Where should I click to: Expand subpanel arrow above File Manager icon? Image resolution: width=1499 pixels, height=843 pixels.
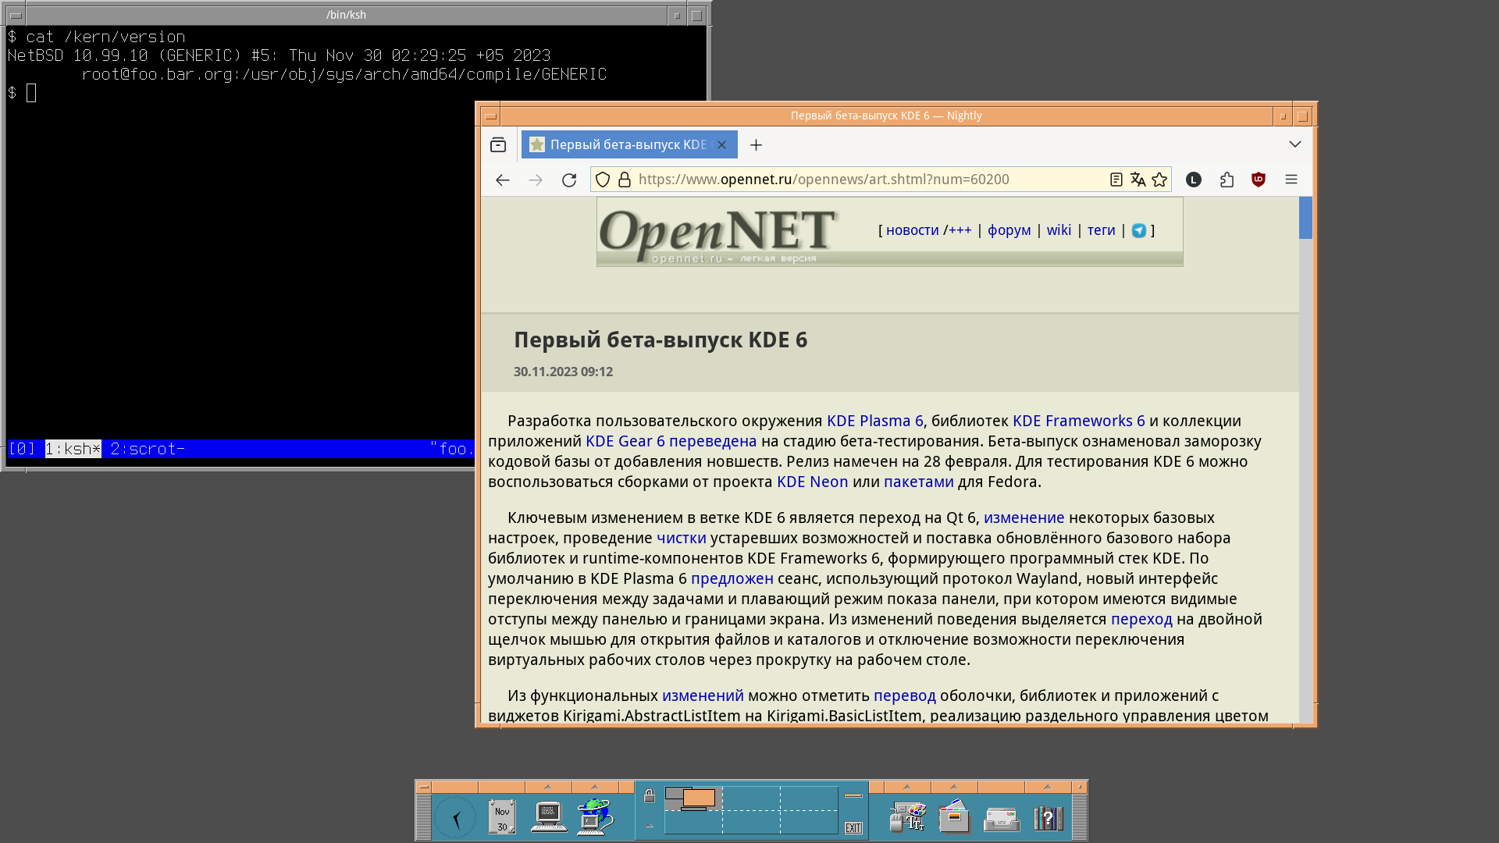(x=954, y=788)
